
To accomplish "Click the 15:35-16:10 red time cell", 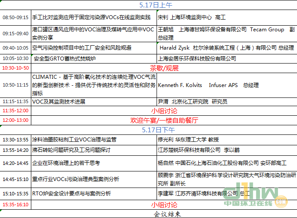I will pyautogui.click(x=16, y=204).
